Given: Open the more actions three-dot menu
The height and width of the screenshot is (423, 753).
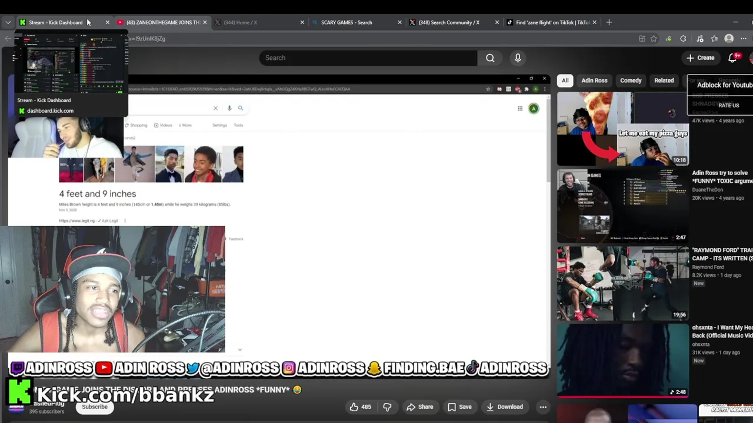Looking at the screenshot, I should point(543,407).
